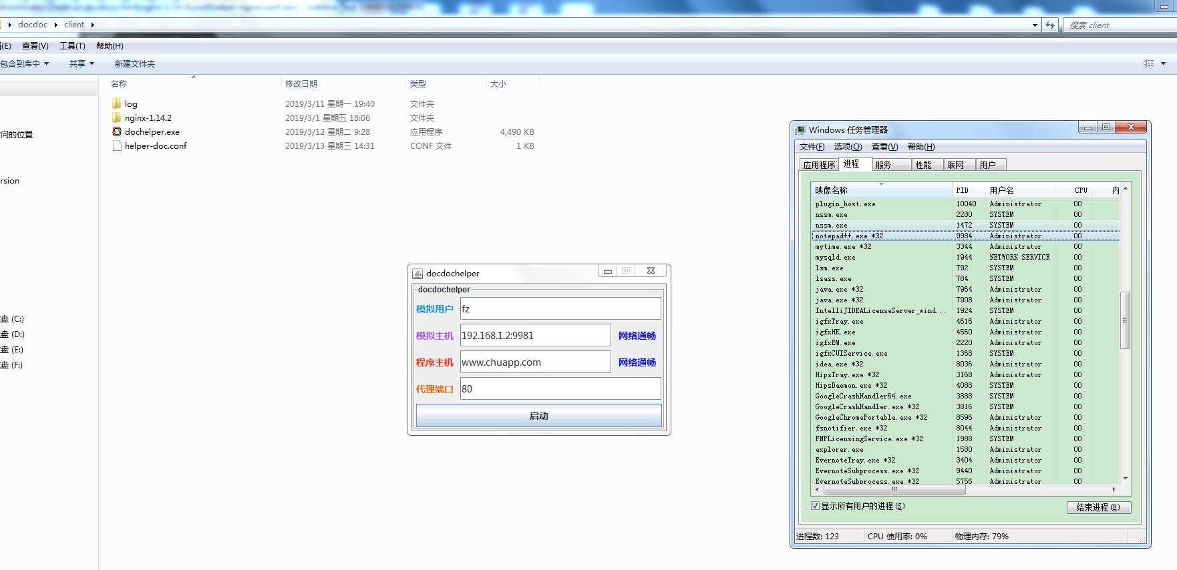This screenshot has height=570, width=1177.
Task: Select drive (D:) in navigation pane
Action: pos(13,334)
